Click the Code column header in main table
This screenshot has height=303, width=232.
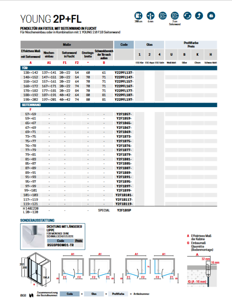(x=124, y=45)
